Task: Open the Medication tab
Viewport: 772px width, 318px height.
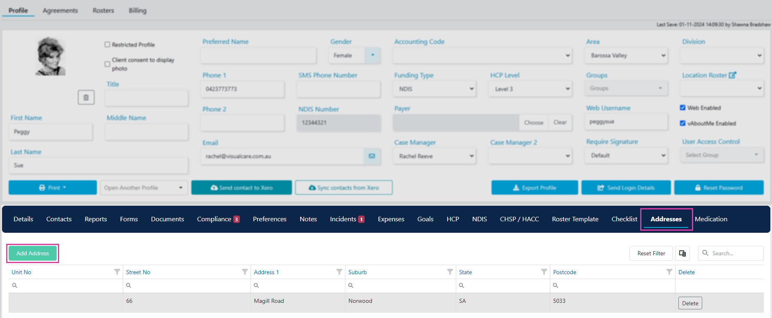Action: (711, 219)
